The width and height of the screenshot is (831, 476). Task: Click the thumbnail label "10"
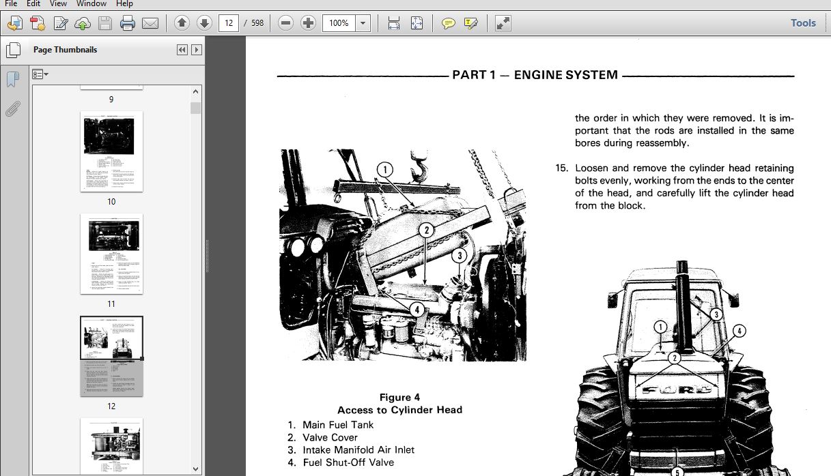point(111,201)
